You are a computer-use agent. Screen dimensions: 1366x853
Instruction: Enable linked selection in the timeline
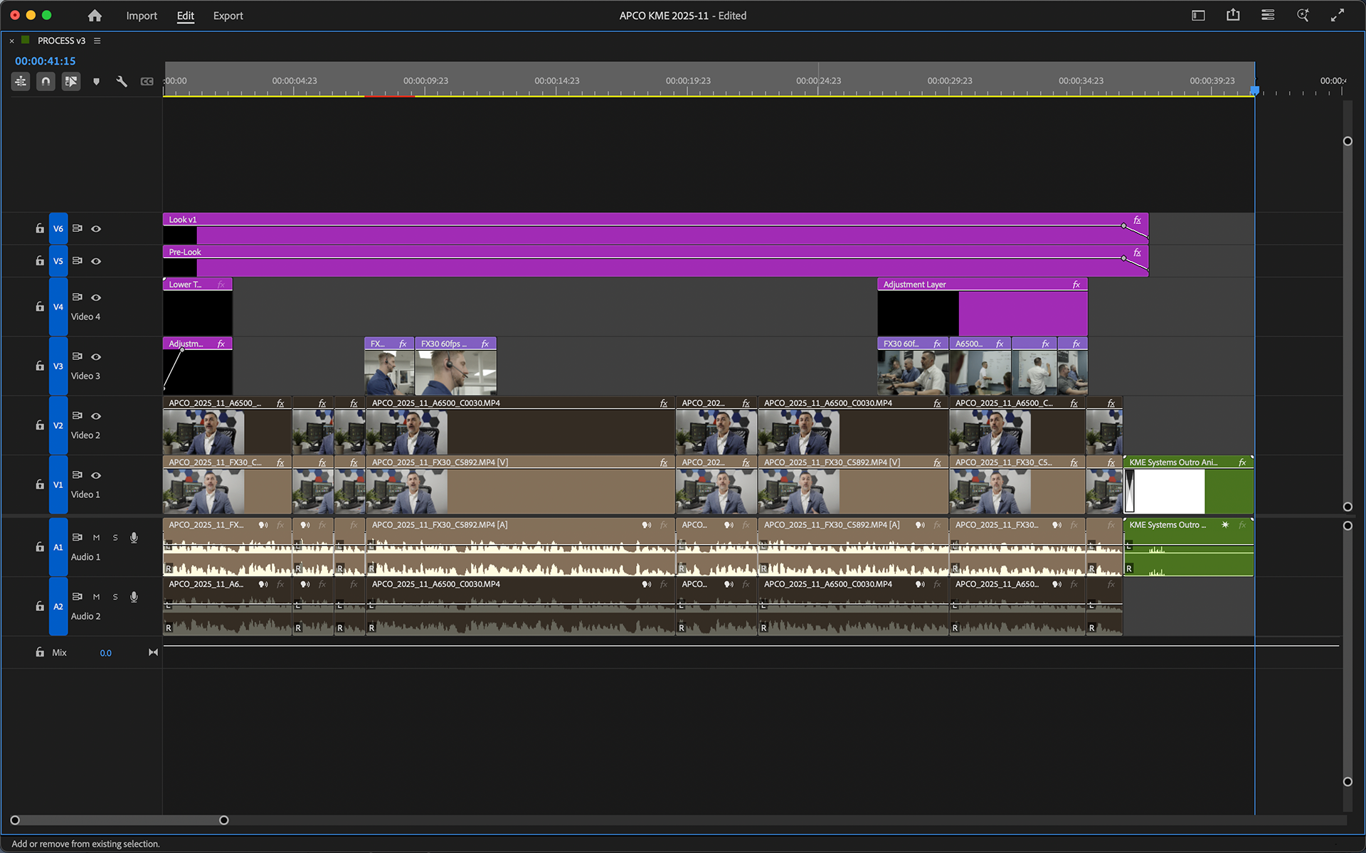[70, 81]
